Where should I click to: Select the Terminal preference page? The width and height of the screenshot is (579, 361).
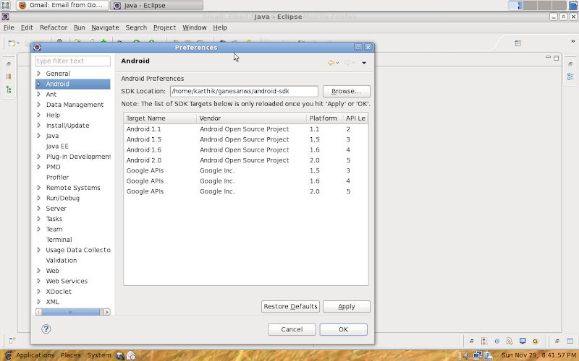[x=59, y=240]
